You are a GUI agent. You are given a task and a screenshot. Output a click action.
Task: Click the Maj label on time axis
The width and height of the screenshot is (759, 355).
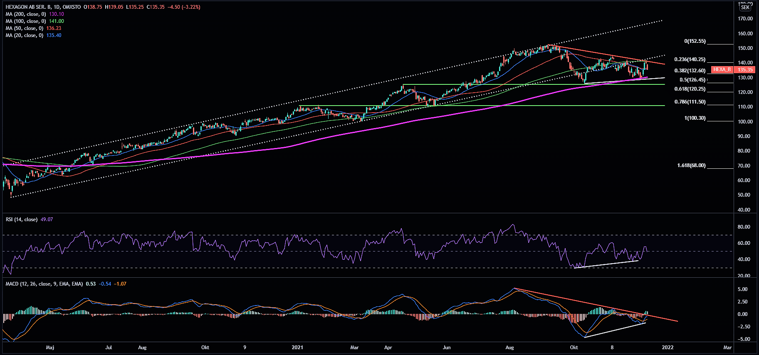pos(50,348)
